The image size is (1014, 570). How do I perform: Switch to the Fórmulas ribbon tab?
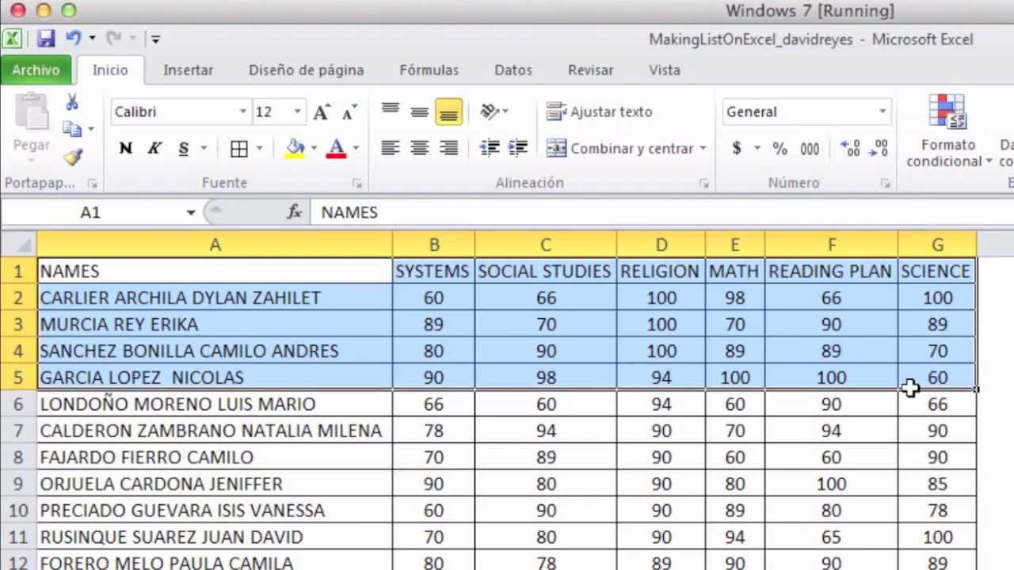(x=429, y=70)
